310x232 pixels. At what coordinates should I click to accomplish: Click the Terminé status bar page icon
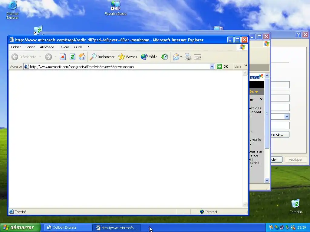click(x=12, y=212)
